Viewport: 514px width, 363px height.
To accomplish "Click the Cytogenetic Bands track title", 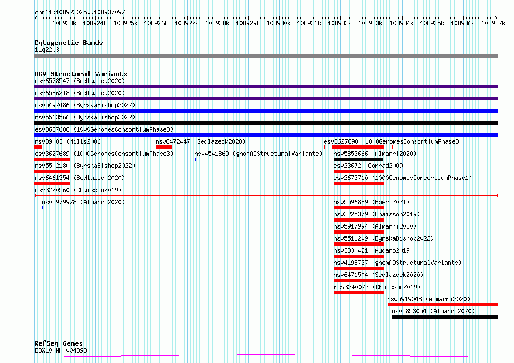I will point(69,43).
